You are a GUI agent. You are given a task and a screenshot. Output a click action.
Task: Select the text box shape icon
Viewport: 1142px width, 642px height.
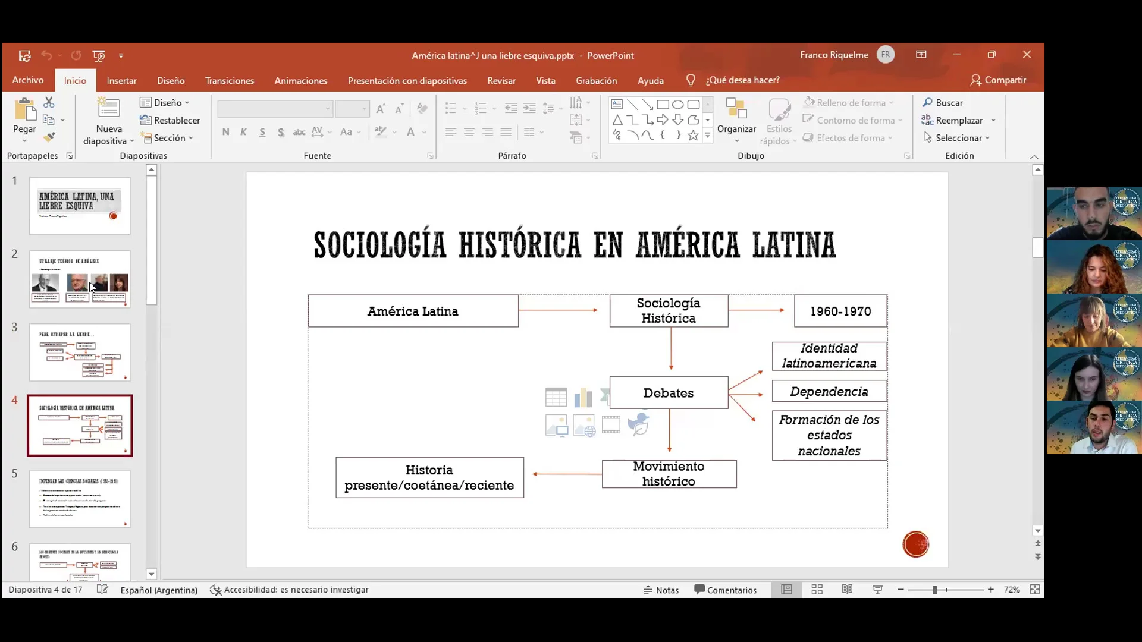(617, 105)
